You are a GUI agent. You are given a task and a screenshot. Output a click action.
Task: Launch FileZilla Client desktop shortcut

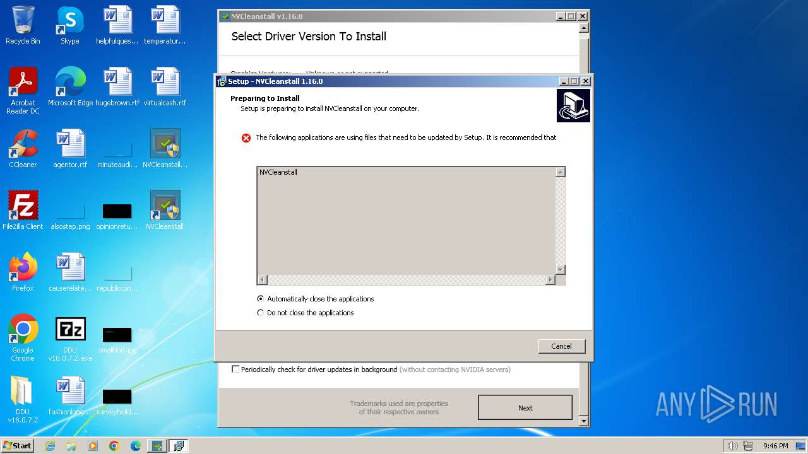pyautogui.click(x=23, y=211)
